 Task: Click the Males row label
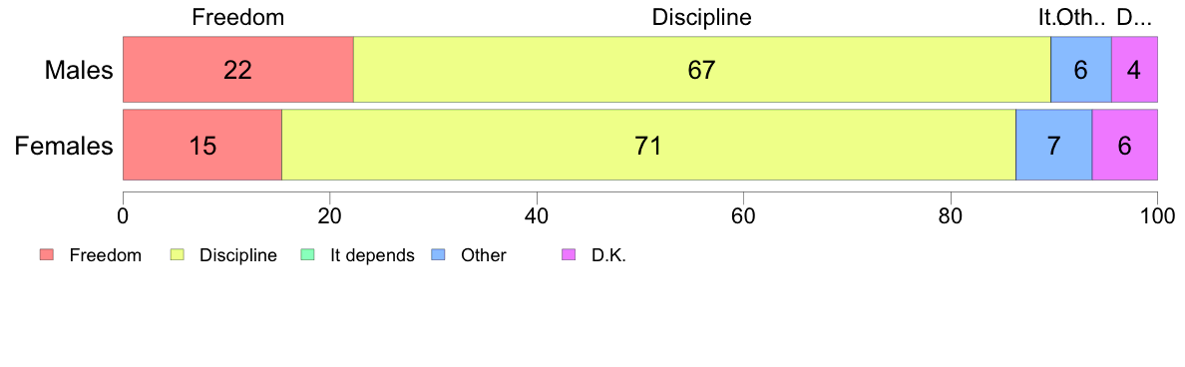tap(79, 70)
